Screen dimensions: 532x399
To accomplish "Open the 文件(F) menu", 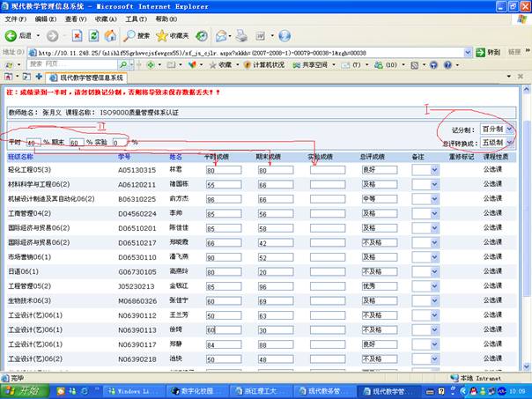I will tap(16, 18).
